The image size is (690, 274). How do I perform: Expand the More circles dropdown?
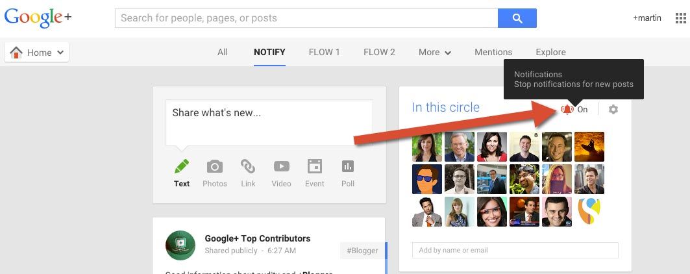point(435,53)
